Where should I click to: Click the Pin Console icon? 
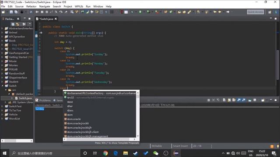[250, 100]
